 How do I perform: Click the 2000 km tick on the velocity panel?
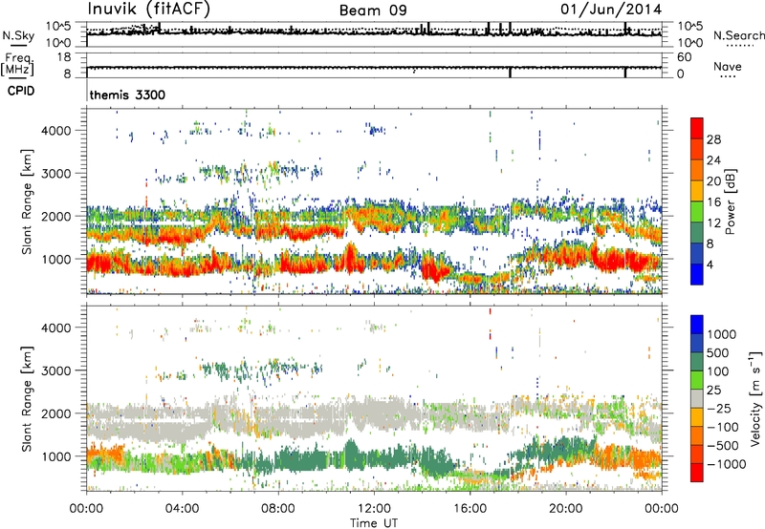coord(55,413)
